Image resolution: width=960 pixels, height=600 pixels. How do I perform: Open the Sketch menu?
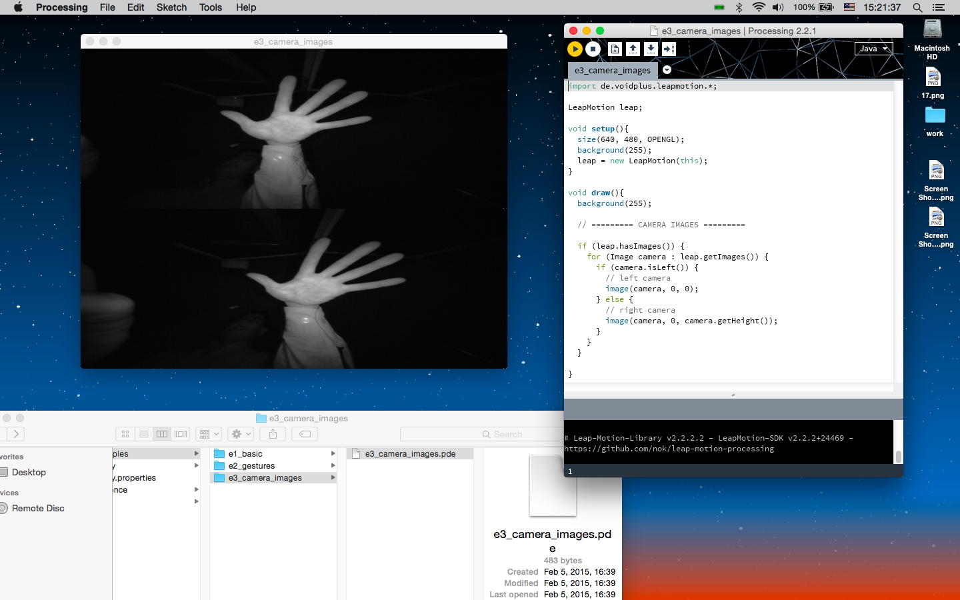click(171, 7)
